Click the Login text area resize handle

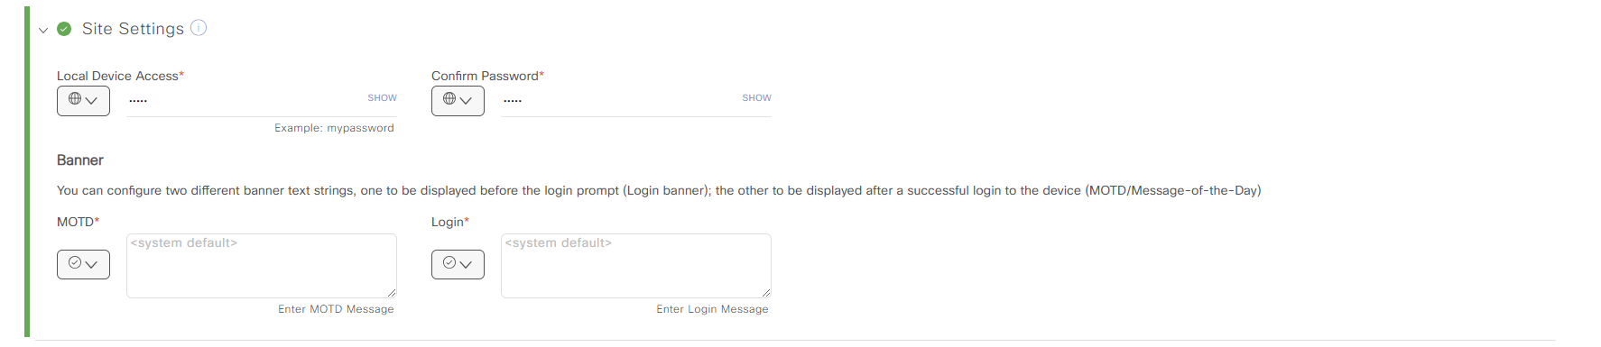pyautogui.click(x=766, y=293)
